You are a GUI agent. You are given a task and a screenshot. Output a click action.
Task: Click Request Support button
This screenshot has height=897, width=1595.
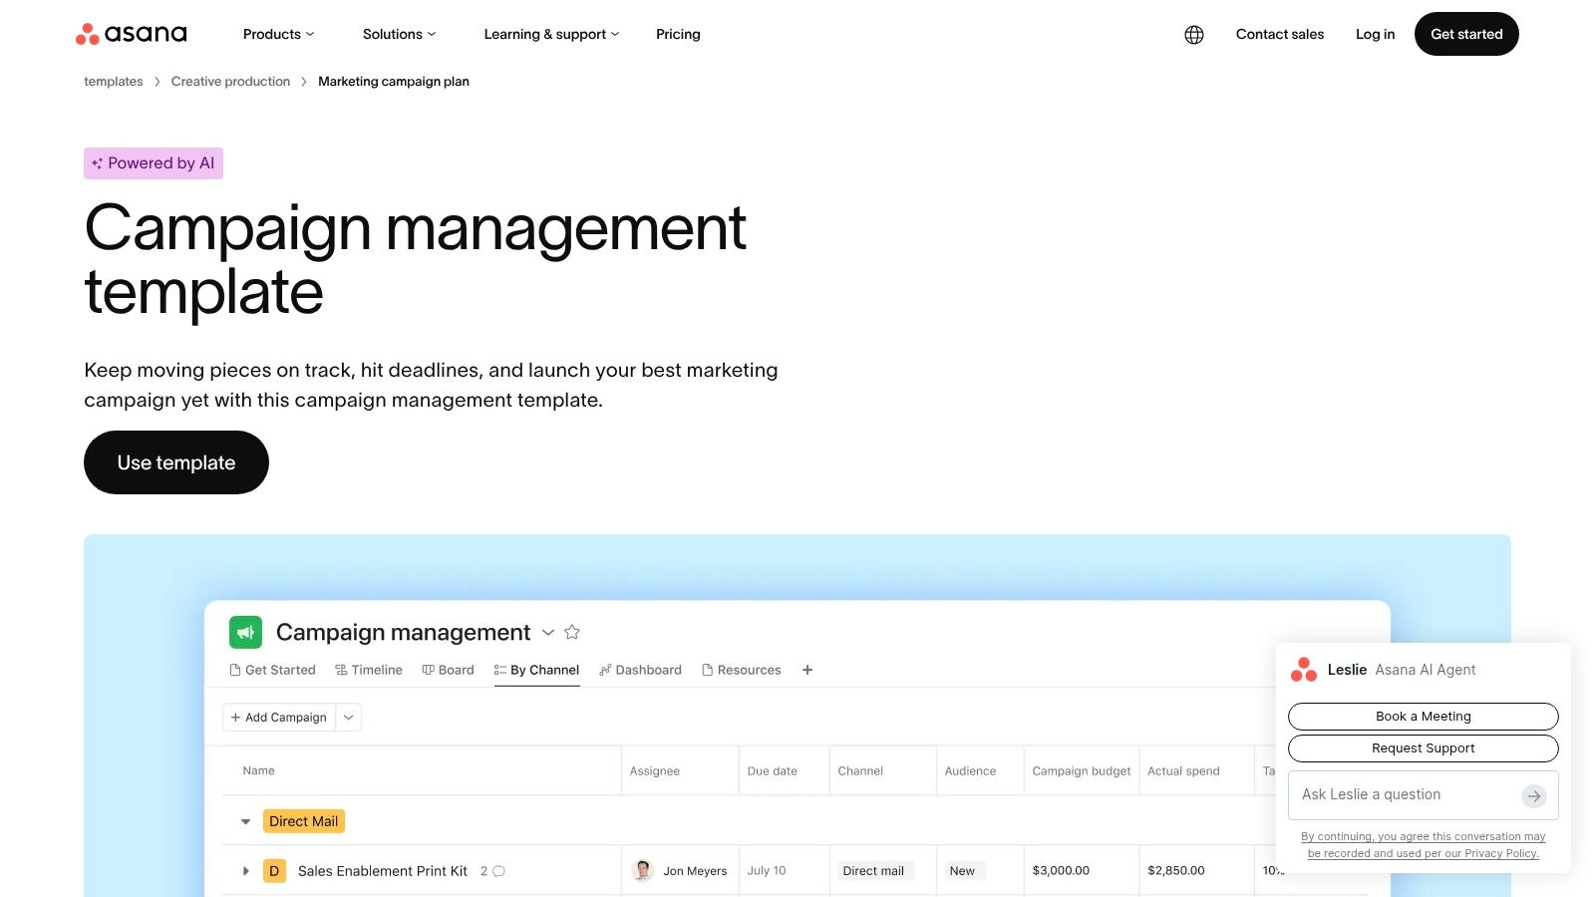[1424, 748]
